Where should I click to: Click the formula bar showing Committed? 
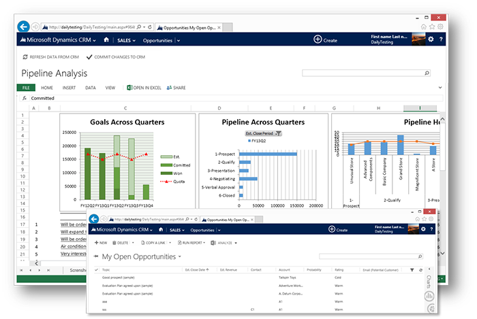coord(236,98)
